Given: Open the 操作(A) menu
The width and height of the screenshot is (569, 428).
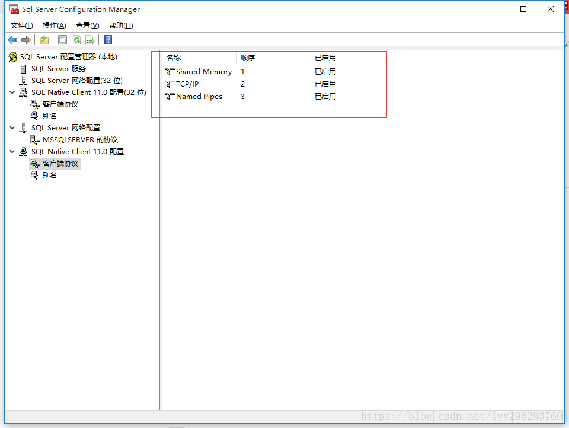Looking at the screenshot, I should (55, 25).
